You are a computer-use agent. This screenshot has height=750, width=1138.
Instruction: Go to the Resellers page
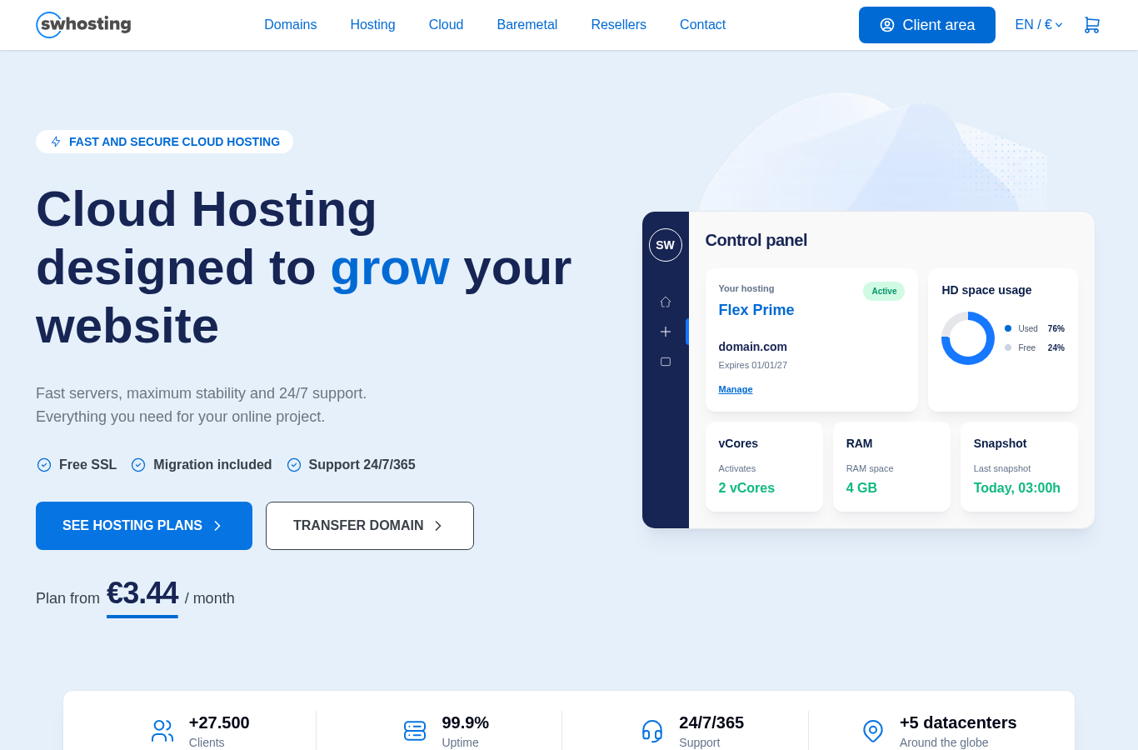pyautogui.click(x=619, y=25)
